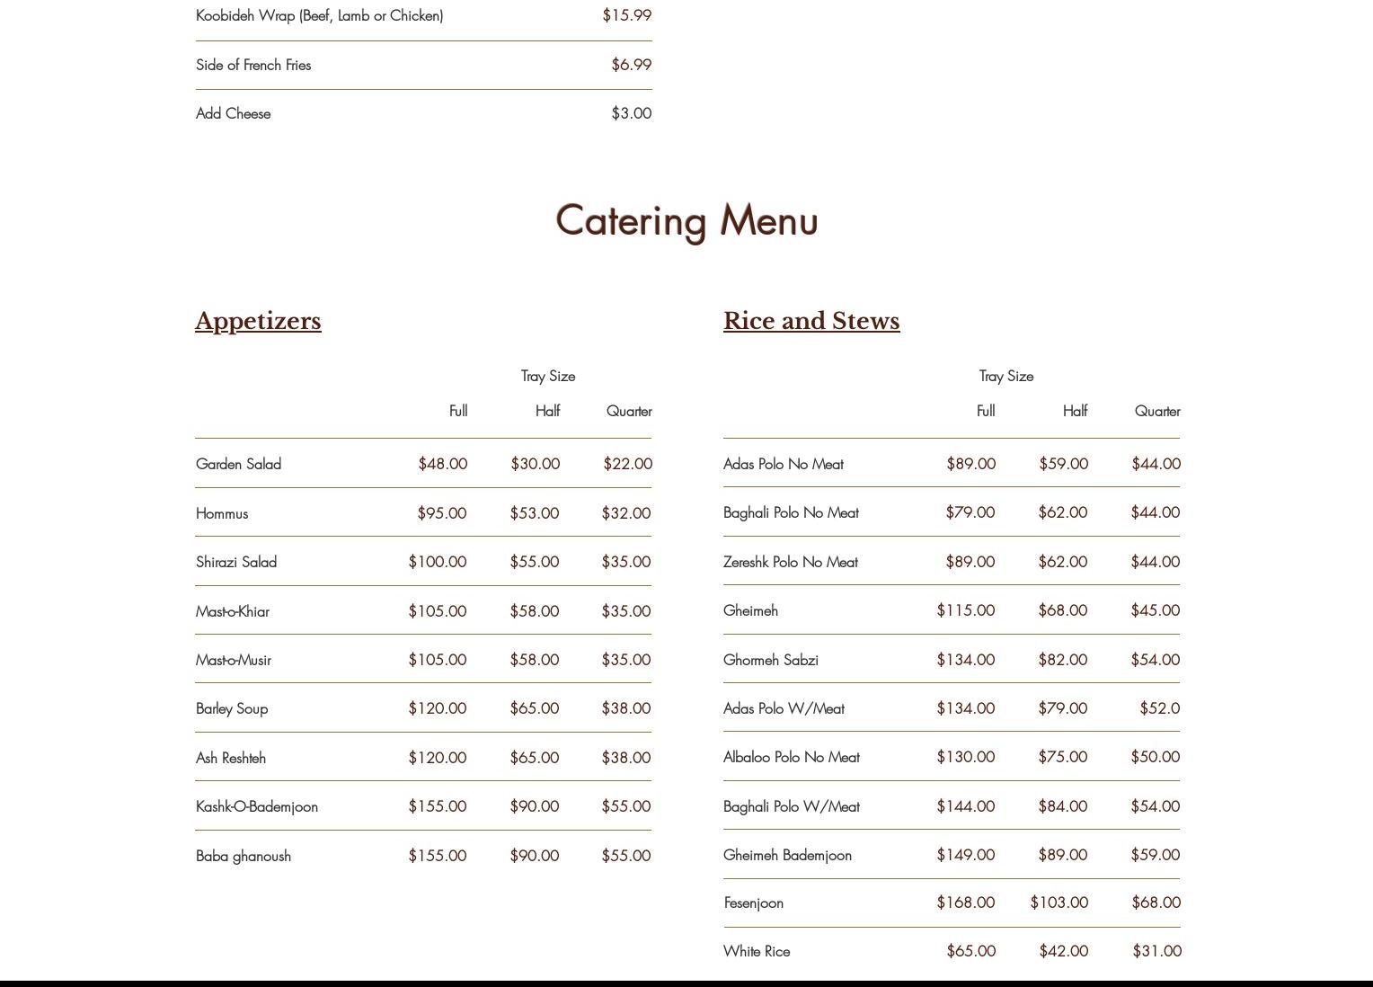Click Garden Salad quarter tray price $22.00
The image size is (1373, 987).
[627, 464]
